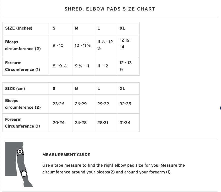Click XL column header in inches table
This screenshot has height=192, width=221.
point(123,28)
